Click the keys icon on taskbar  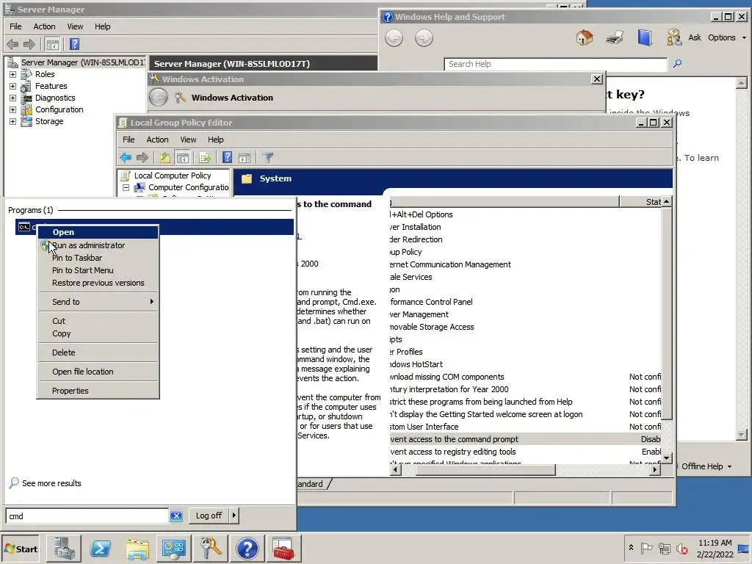click(210, 549)
